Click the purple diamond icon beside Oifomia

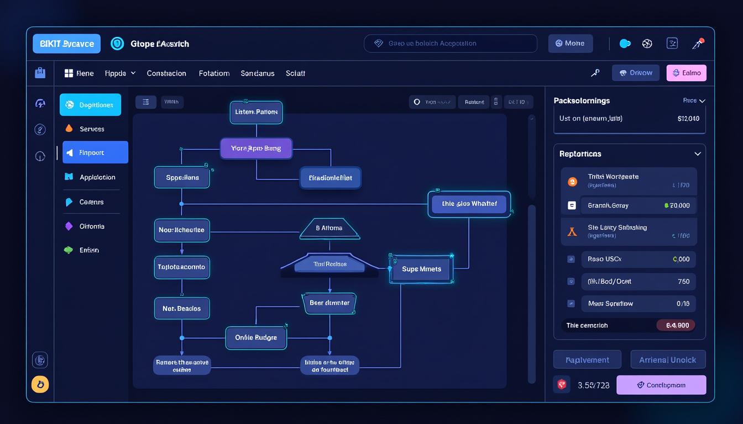[x=69, y=226]
